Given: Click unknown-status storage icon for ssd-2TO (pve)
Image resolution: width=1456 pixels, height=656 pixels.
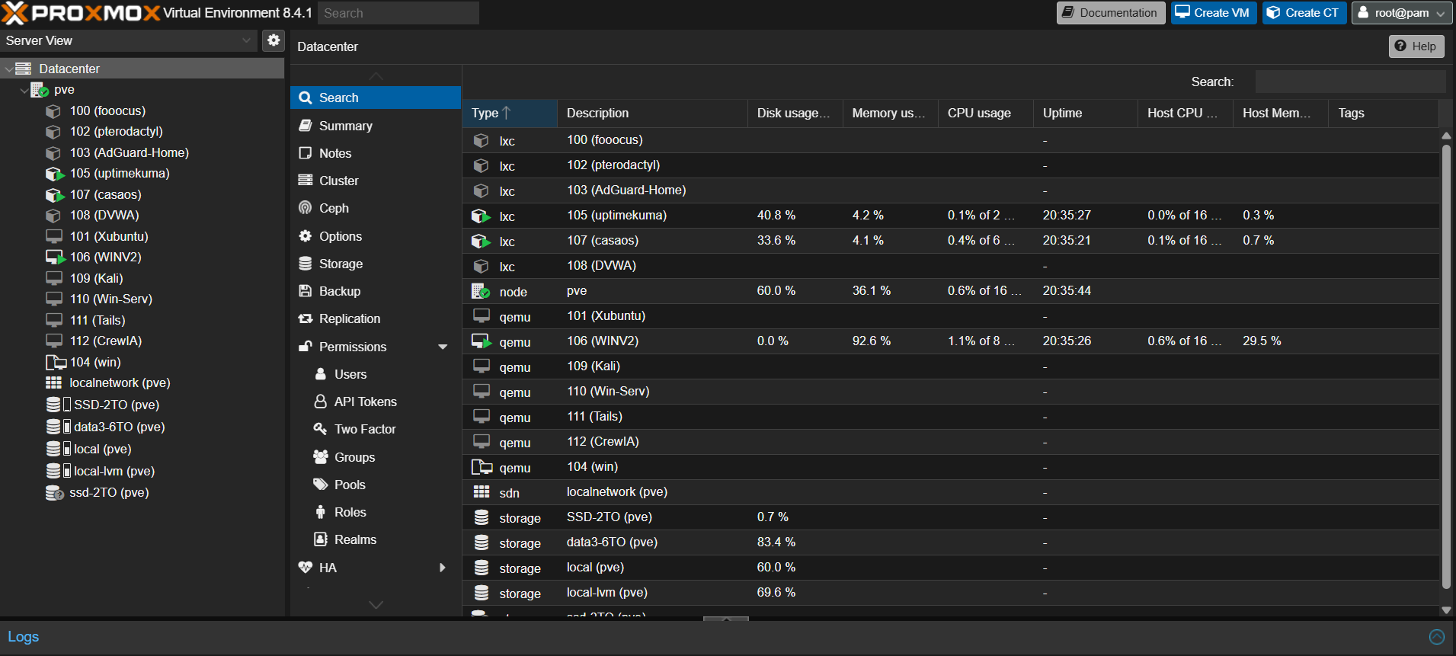Looking at the screenshot, I should click(x=54, y=493).
